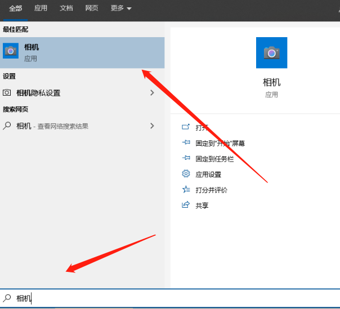This screenshot has width=340, height=309.
Task: Click the pin icon for taskbar option
Action: pyautogui.click(x=186, y=158)
